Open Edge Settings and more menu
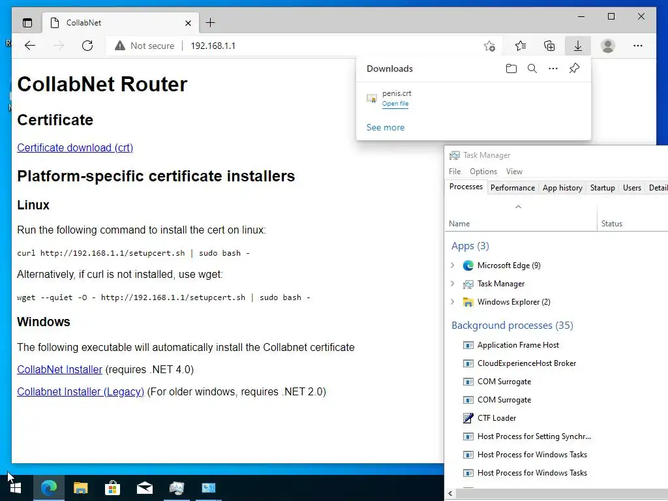 [x=638, y=46]
